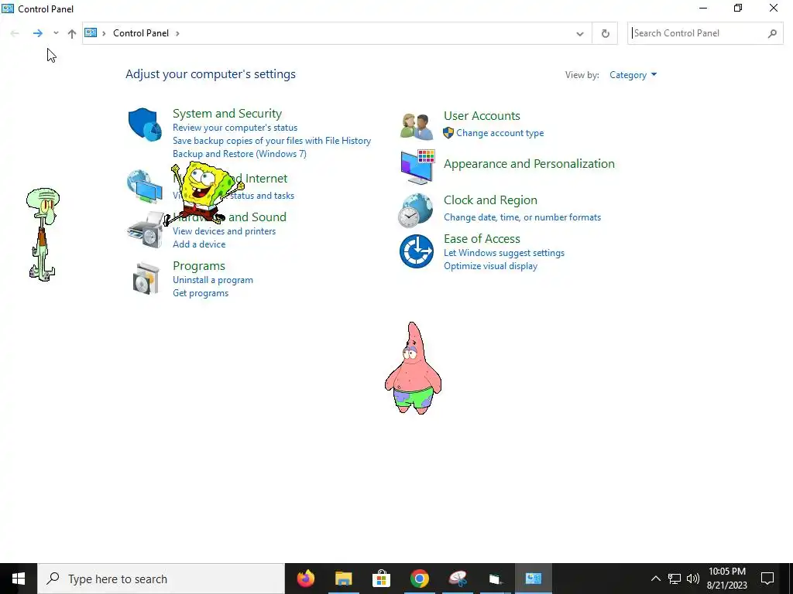This screenshot has width=793, height=594.
Task: Show hidden tray icons
Action: click(655, 579)
